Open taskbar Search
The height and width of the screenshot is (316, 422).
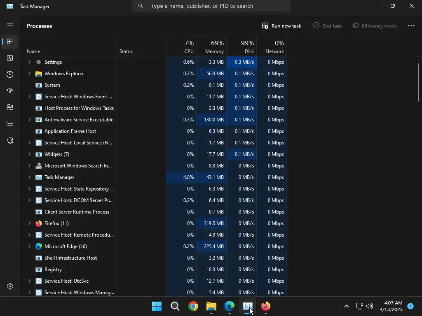175,306
